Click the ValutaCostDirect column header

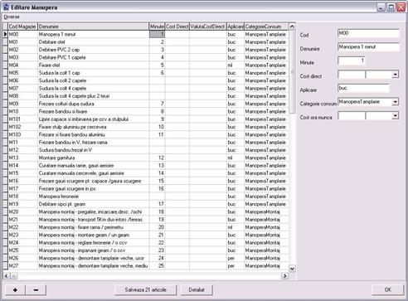coord(208,27)
